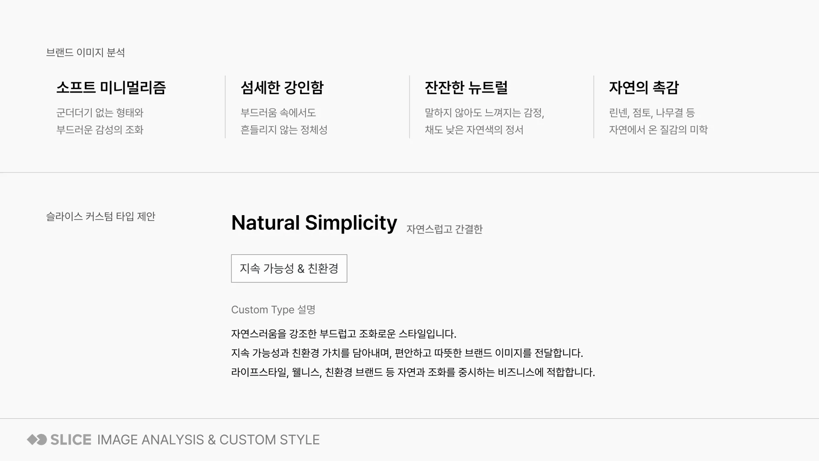Click the '자연의 촉감' heading
Screen dimensions: 819x461
click(644, 87)
